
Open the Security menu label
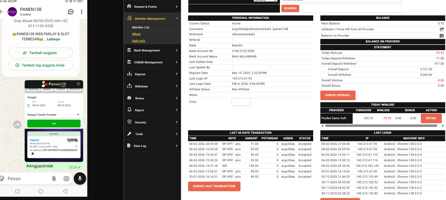[141, 122]
